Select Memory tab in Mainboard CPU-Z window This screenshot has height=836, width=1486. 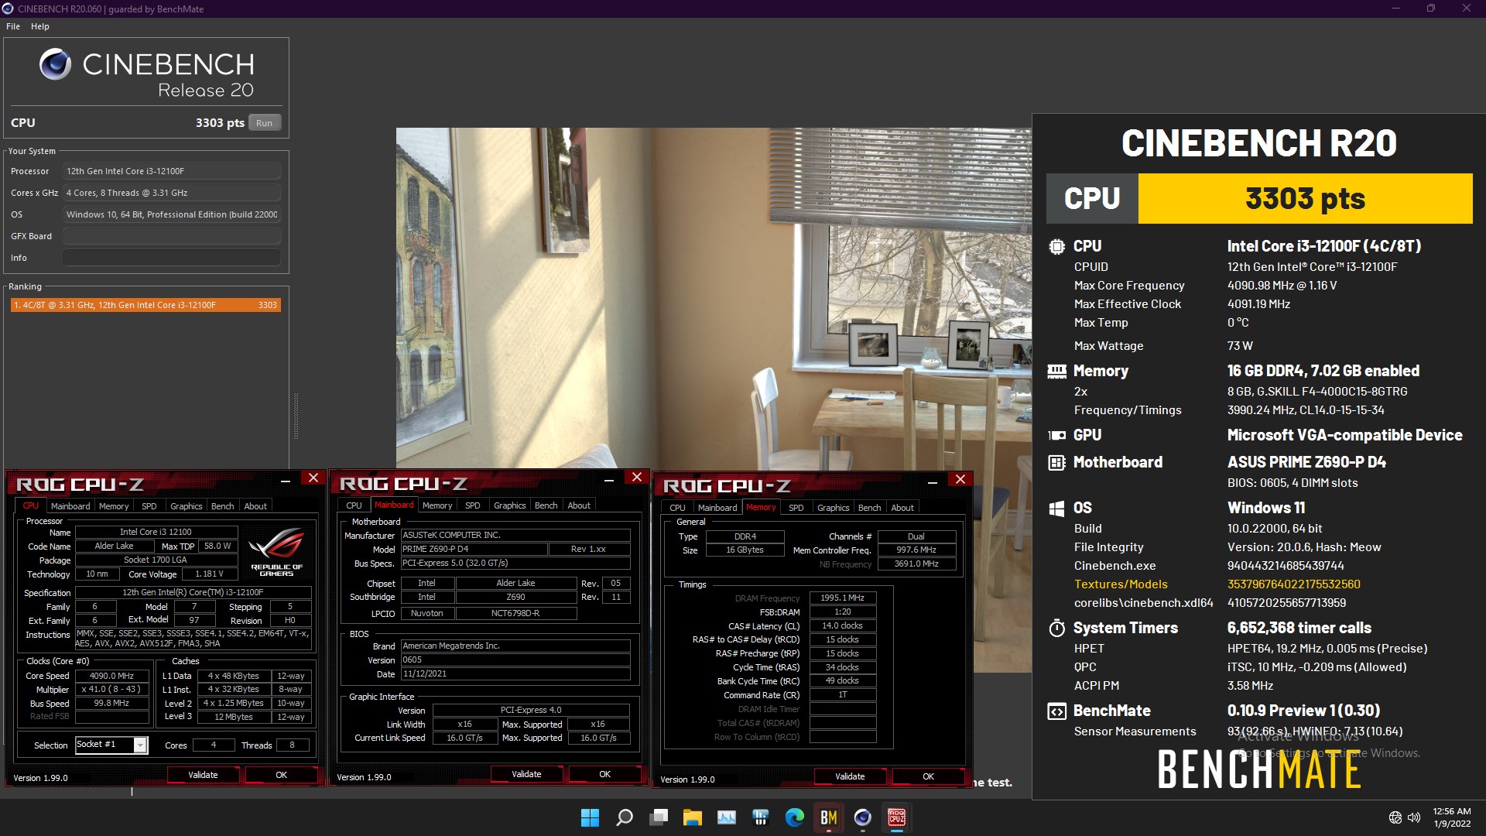coord(437,505)
